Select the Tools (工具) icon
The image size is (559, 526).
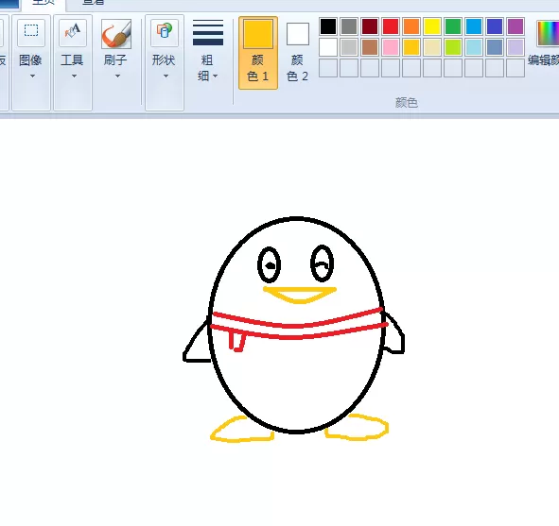click(73, 32)
